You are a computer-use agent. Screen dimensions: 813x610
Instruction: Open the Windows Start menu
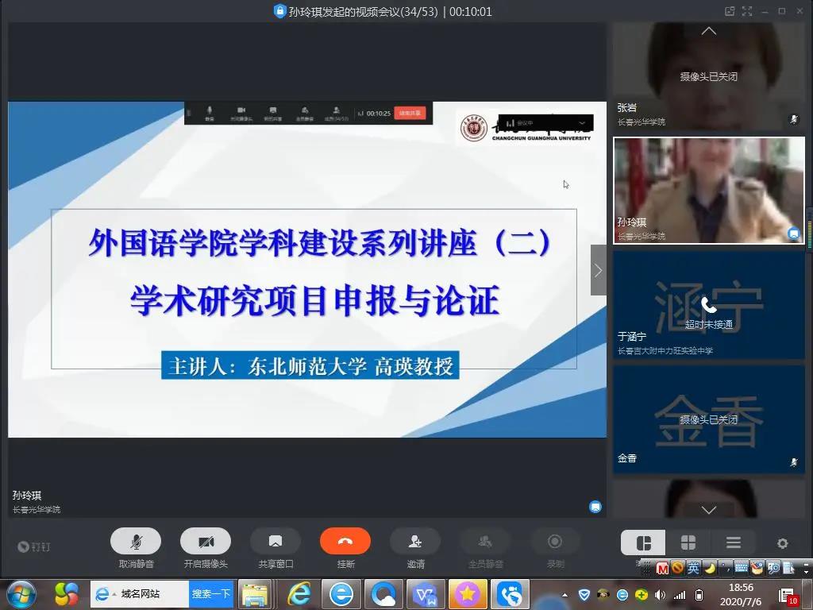[x=21, y=593]
